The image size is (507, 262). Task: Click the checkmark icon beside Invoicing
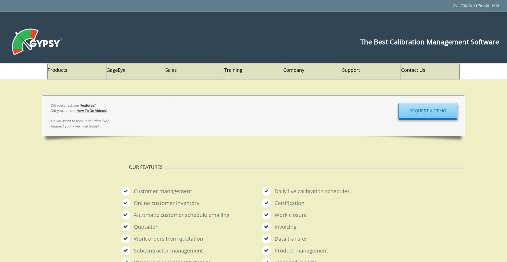266,227
